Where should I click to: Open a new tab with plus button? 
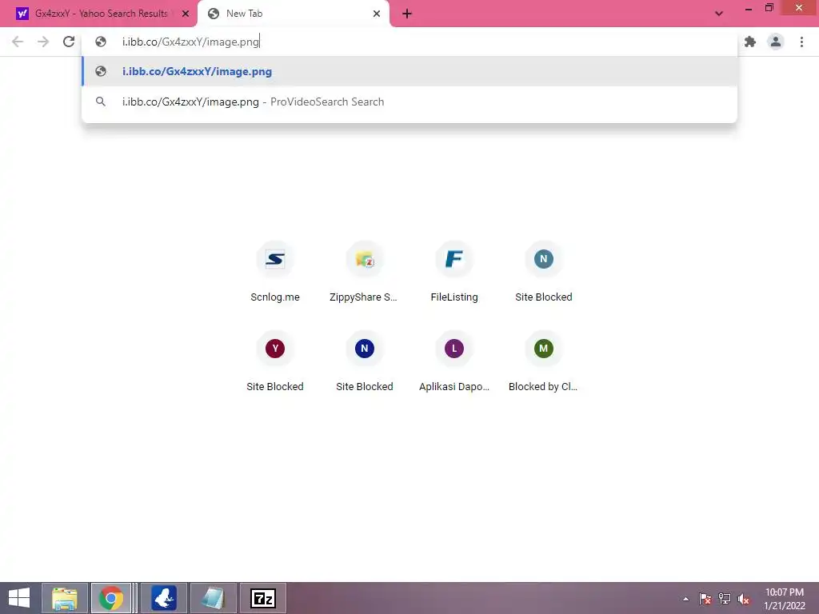(407, 14)
